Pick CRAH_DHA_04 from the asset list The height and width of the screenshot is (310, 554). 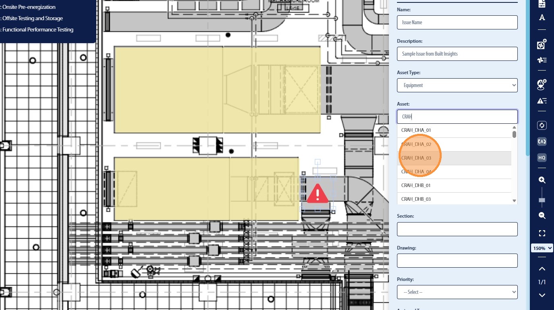[454, 171]
